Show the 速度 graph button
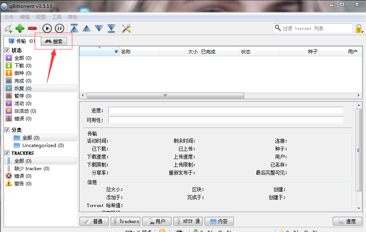This screenshot has height=232, width=366. [347, 221]
